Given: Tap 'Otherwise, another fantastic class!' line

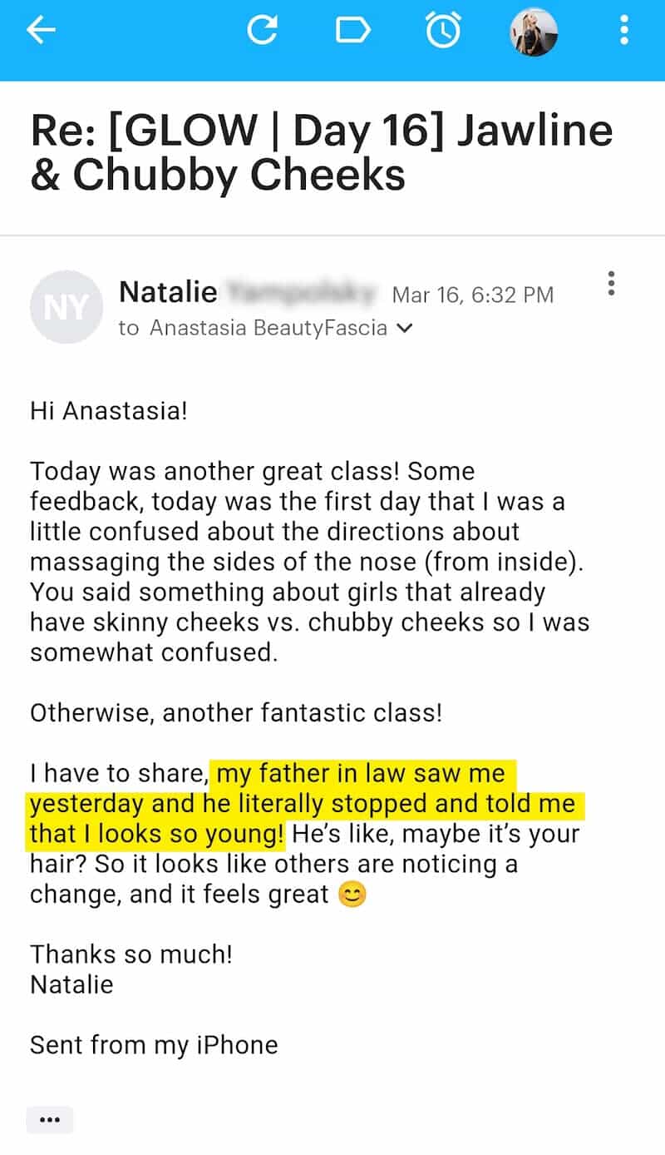Looking at the screenshot, I should click(236, 713).
